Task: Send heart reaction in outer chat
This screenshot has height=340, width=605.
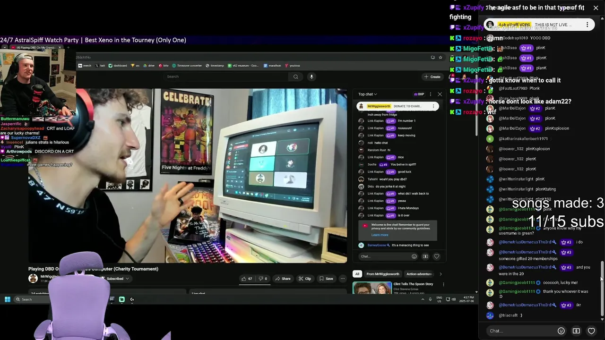Action: click(x=591, y=331)
